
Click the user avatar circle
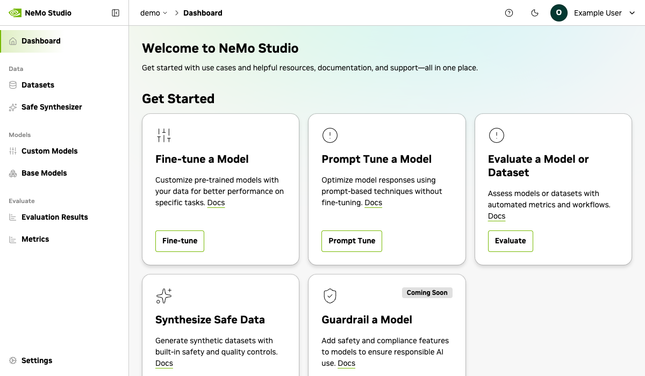559,13
